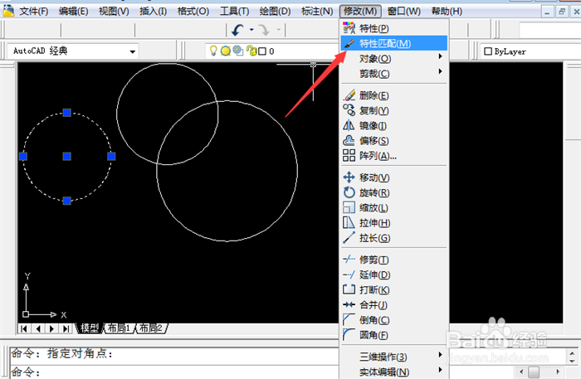Click the Properties palette icon in Modify menu
The image size is (581, 379).
pos(349,28)
